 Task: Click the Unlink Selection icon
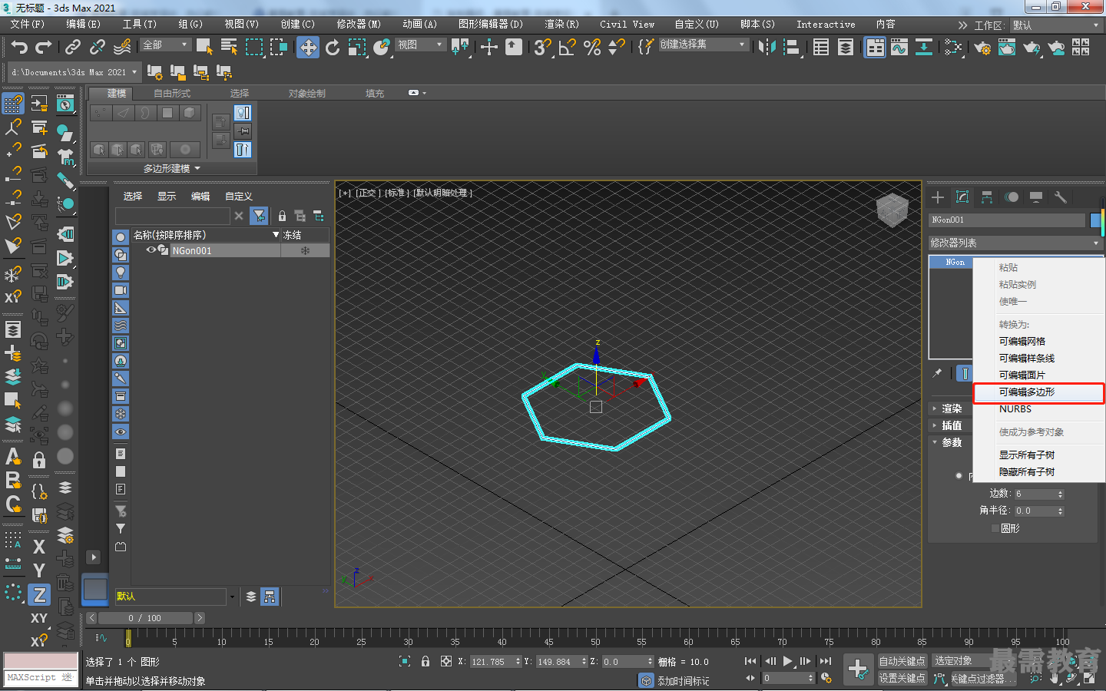98,48
